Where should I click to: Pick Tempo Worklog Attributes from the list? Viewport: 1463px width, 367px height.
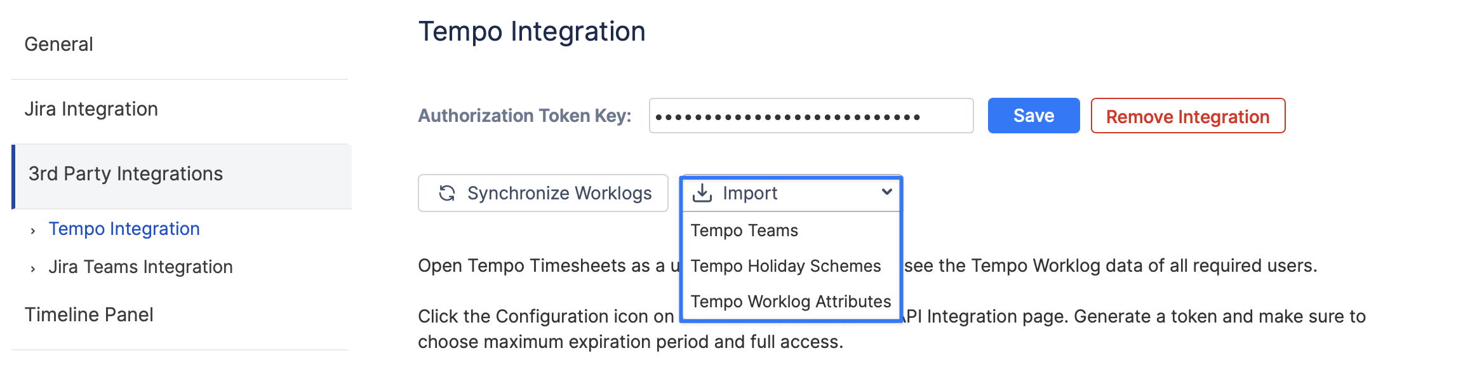pos(791,302)
